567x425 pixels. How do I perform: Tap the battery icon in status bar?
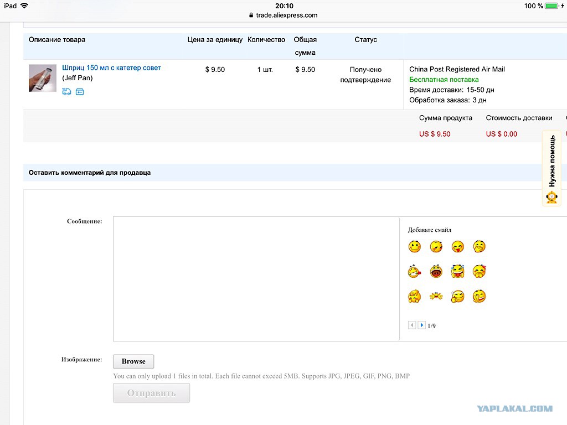pyautogui.click(x=551, y=6)
